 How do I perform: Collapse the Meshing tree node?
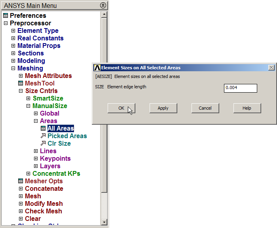tap(13, 68)
